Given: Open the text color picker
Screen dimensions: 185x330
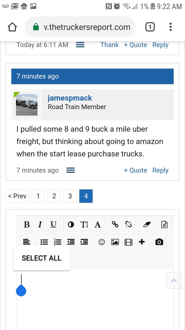Looking at the screenshot, I should pos(71,225).
